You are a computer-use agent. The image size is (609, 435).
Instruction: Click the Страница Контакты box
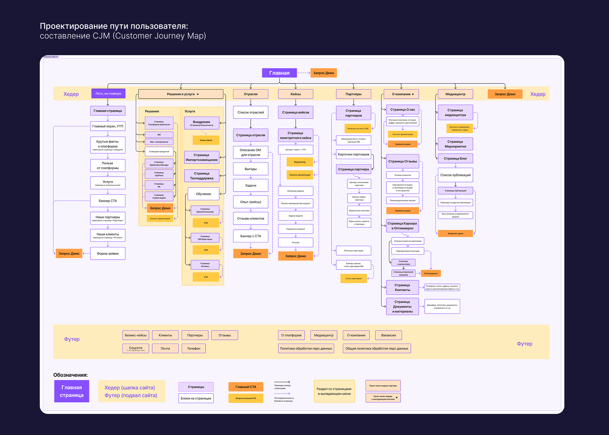tap(402, 287)
